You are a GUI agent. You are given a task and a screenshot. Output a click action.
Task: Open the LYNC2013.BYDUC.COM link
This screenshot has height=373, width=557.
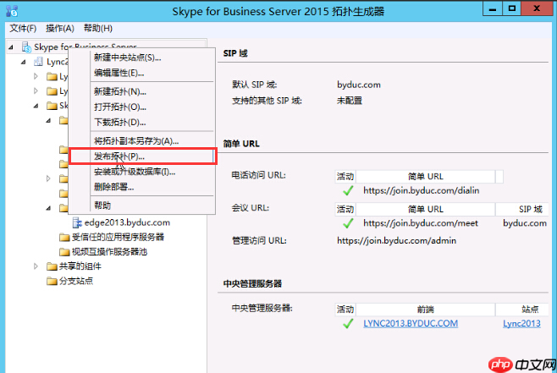pos(411,324)
